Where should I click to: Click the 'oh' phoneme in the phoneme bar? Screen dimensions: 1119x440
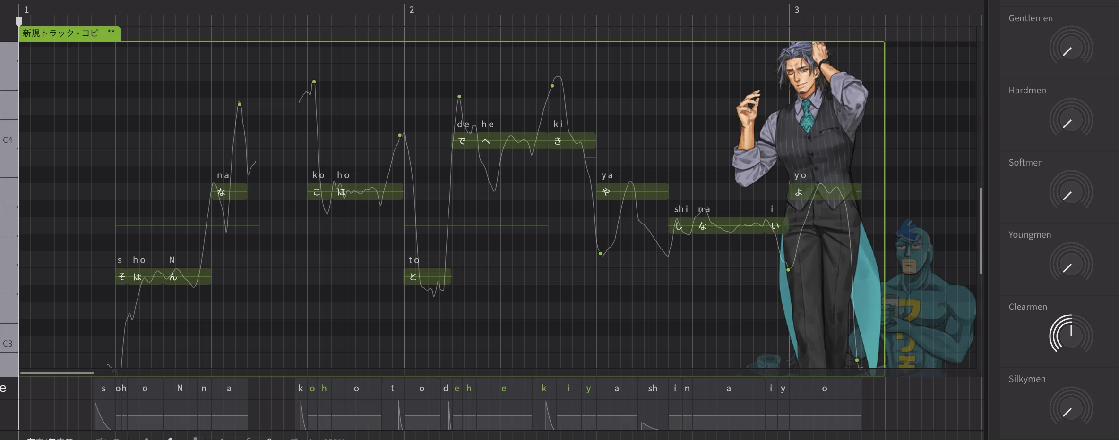(x=121, y=389)
